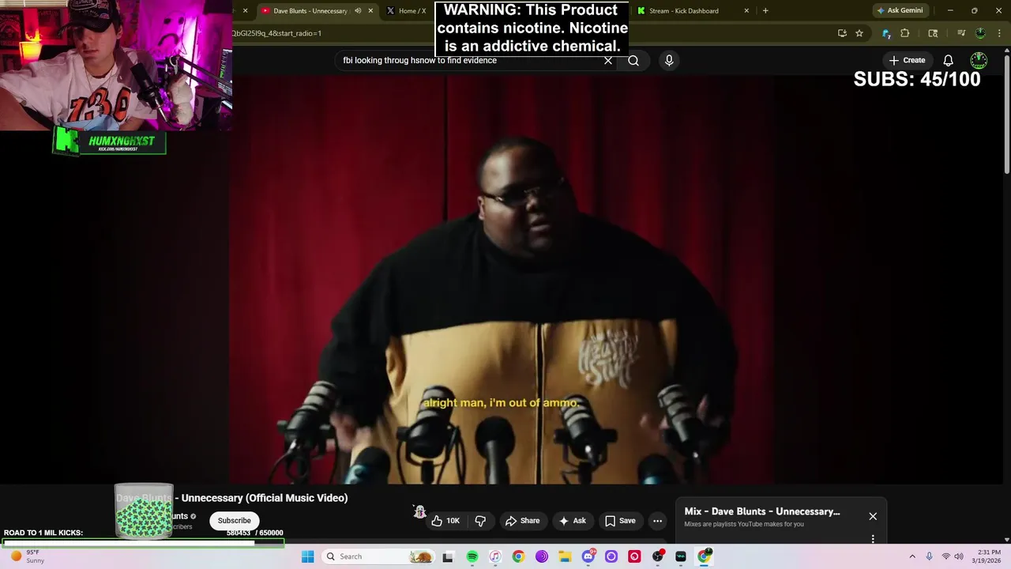The width and height of the screenshot is (1011, 569).
Task: Click the Ask Gemini button
Action: [900, 11]
